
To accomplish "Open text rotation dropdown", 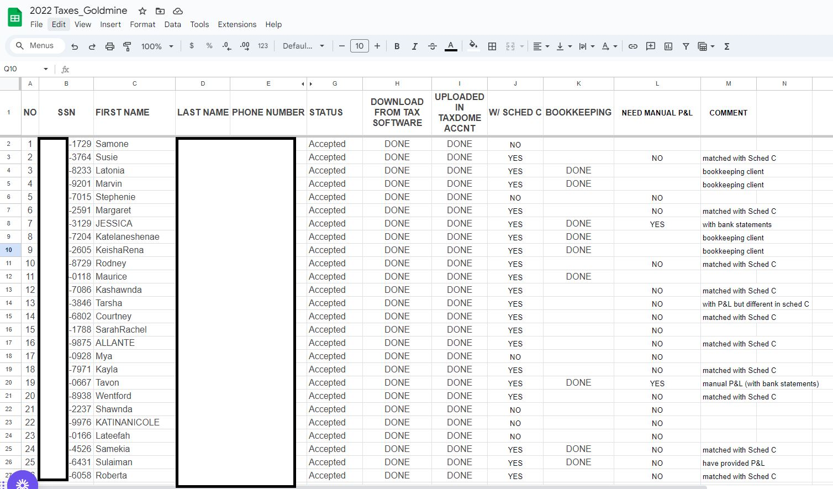I will [610, 46].
